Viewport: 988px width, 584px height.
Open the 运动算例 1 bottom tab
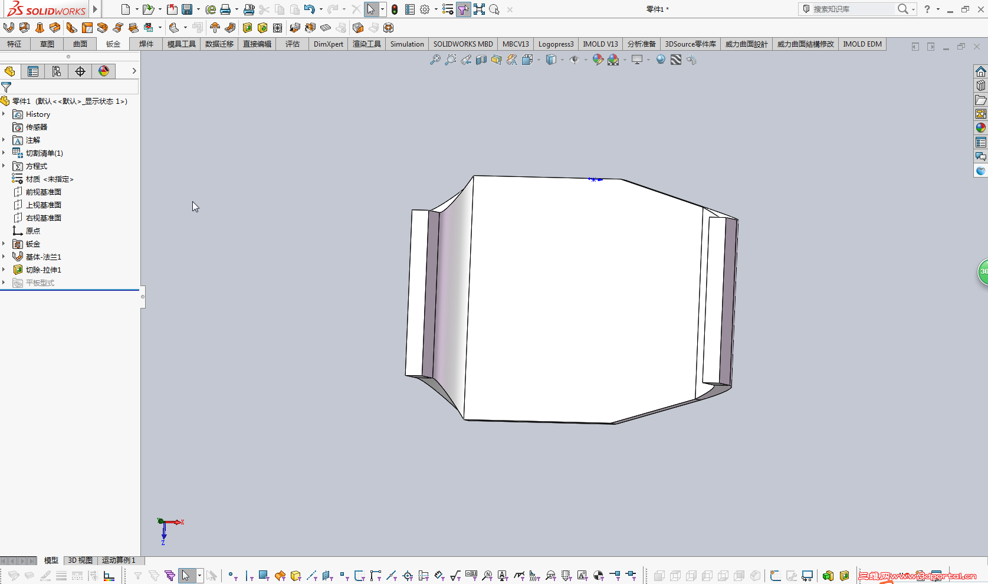(x=119, y=560)
